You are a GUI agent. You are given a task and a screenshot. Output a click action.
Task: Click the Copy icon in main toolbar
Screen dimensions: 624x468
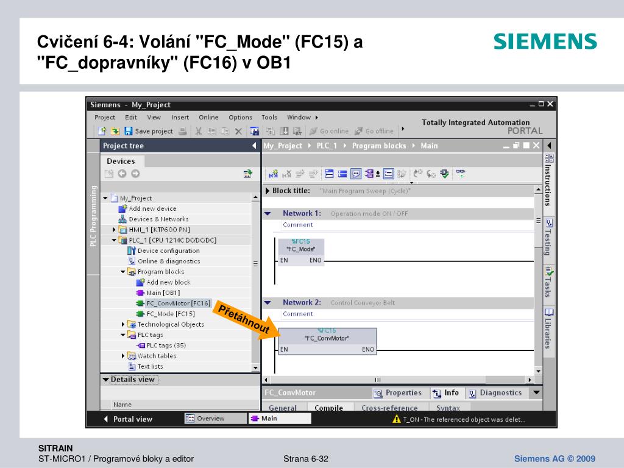point(212,131)
